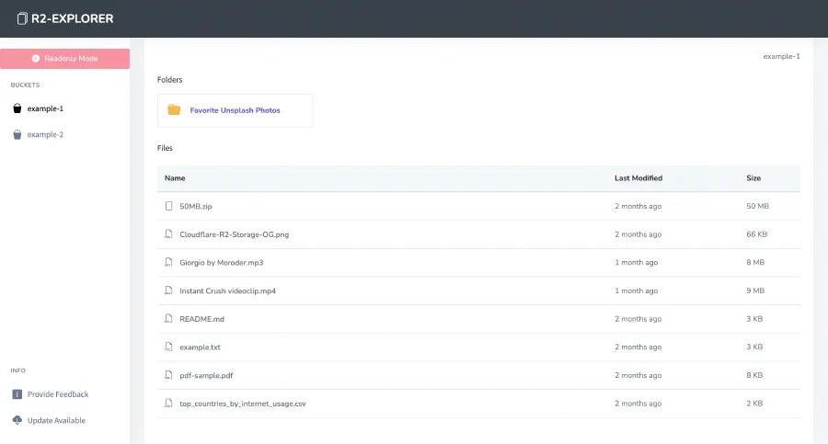Click the R2-Explorer logo icon

22,18
